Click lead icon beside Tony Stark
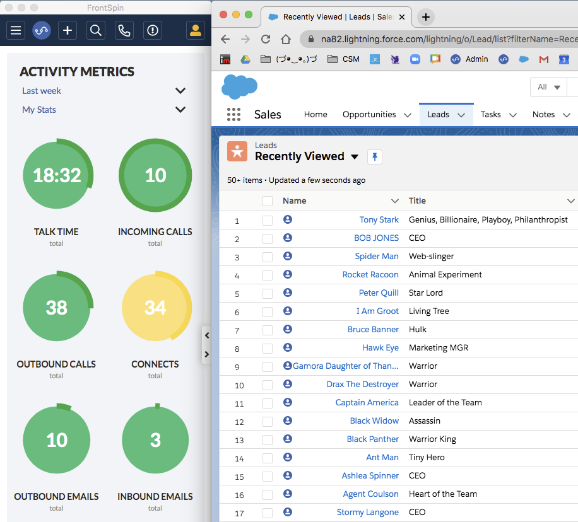The image size is (578, 522). (288, 219)
